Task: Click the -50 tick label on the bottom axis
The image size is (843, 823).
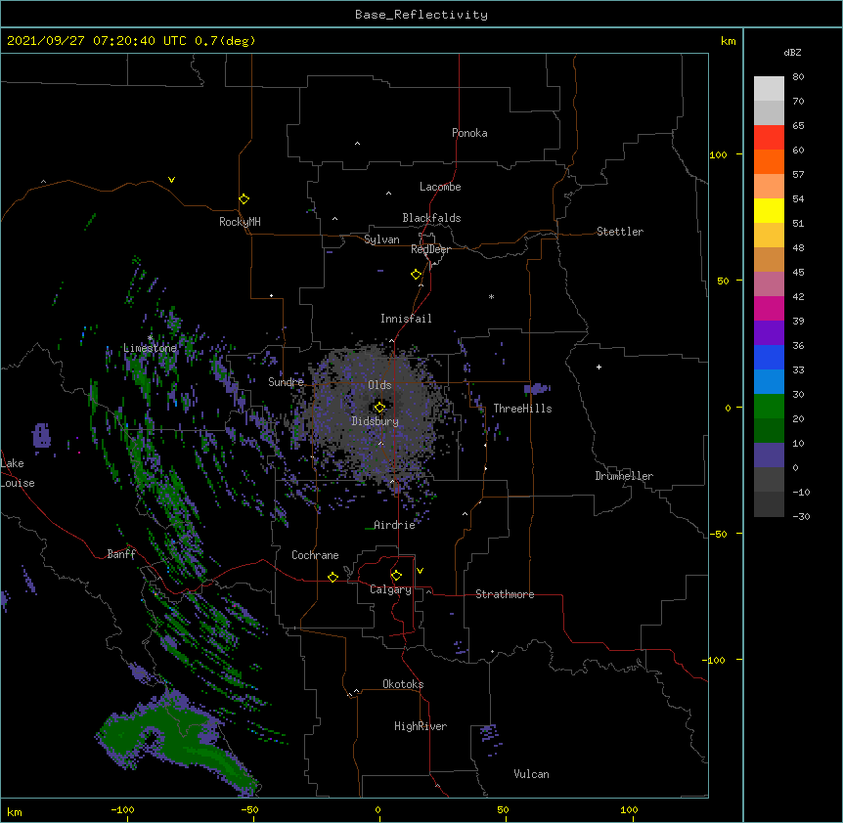Action: click(249, 809)
